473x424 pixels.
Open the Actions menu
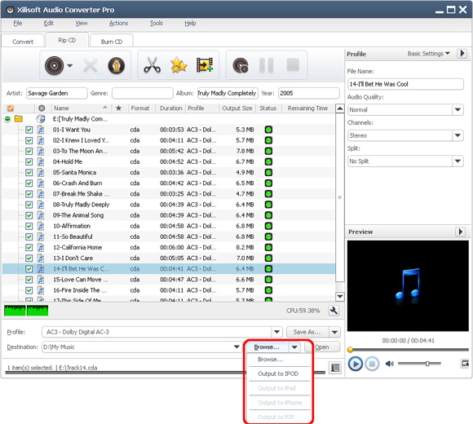tap(118, 23)
